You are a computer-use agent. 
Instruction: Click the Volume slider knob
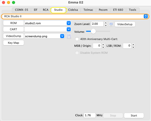[93, 31]
